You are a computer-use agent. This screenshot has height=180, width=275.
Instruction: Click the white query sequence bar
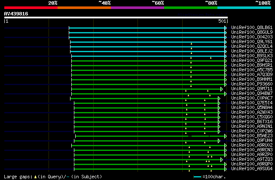click(116, 18)
